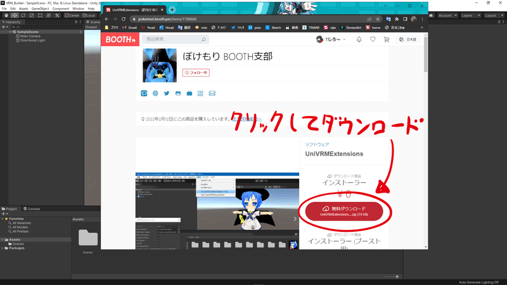Open the Chrome three-dot menu
Viewport: 507px width, 285px height.
422,19
